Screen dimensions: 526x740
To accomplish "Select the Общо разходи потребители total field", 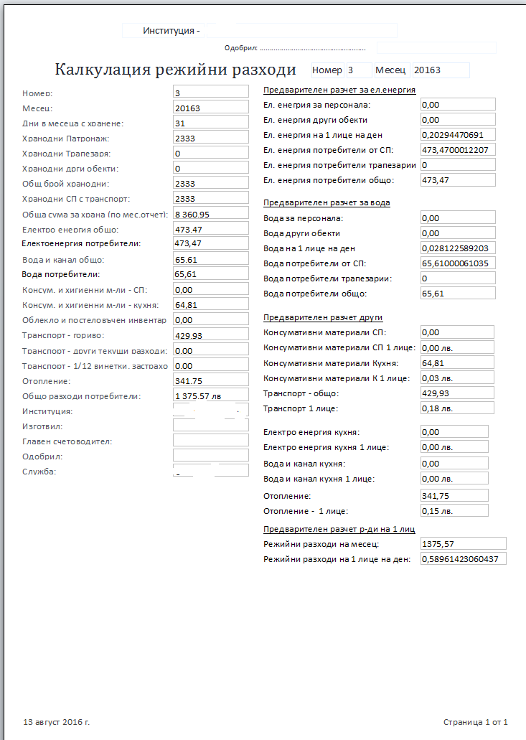I will 211,395.
